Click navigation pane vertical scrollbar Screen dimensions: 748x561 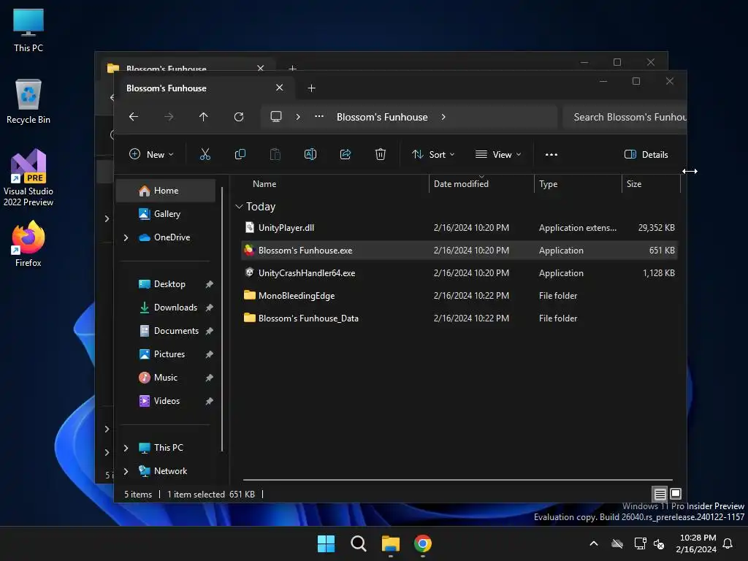(x=222, y=318)
